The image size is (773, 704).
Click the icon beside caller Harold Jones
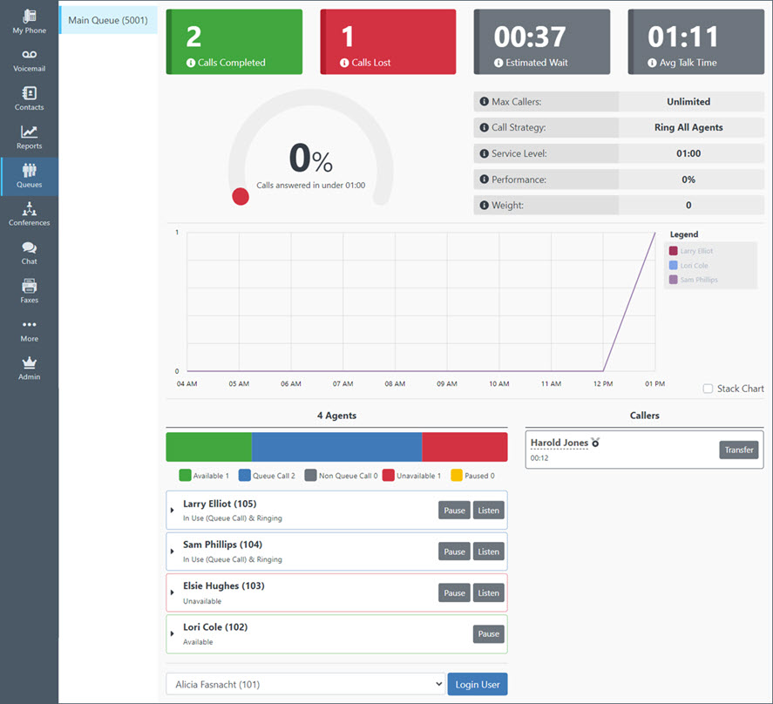point(595,443)
